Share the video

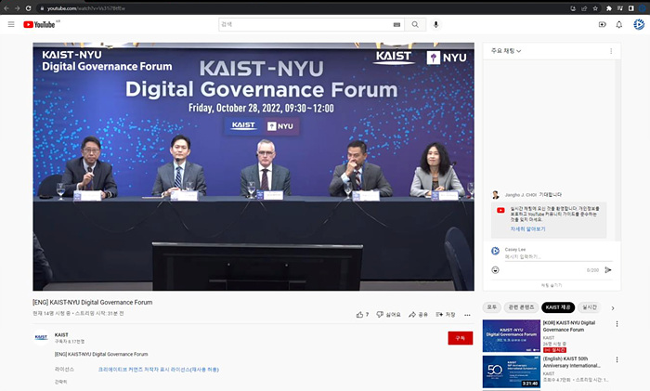[418, 315]
